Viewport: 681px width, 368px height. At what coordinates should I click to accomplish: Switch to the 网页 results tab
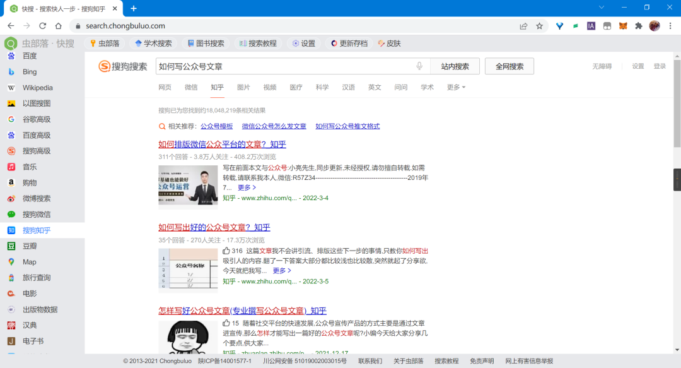[165, 88]
